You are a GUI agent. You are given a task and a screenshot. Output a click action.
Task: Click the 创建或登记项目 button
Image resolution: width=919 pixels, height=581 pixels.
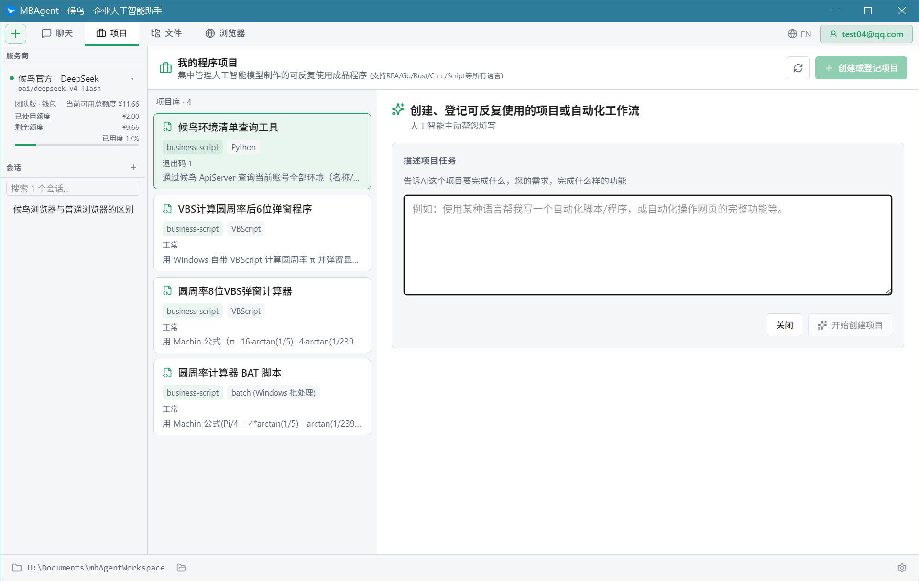(861, 68)
